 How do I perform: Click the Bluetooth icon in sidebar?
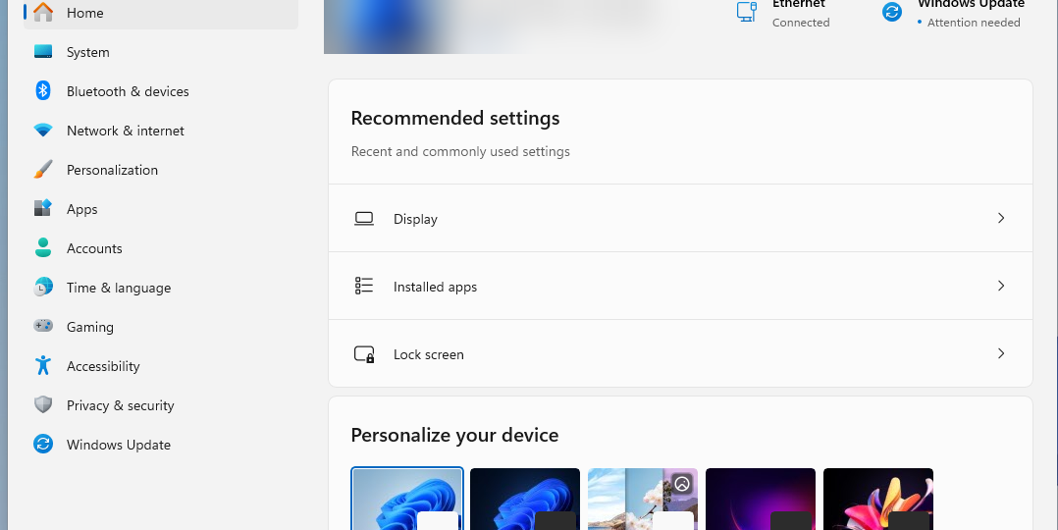(43, 90)
